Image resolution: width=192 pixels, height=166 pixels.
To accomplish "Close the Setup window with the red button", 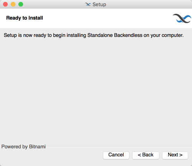I will [5, 4].
